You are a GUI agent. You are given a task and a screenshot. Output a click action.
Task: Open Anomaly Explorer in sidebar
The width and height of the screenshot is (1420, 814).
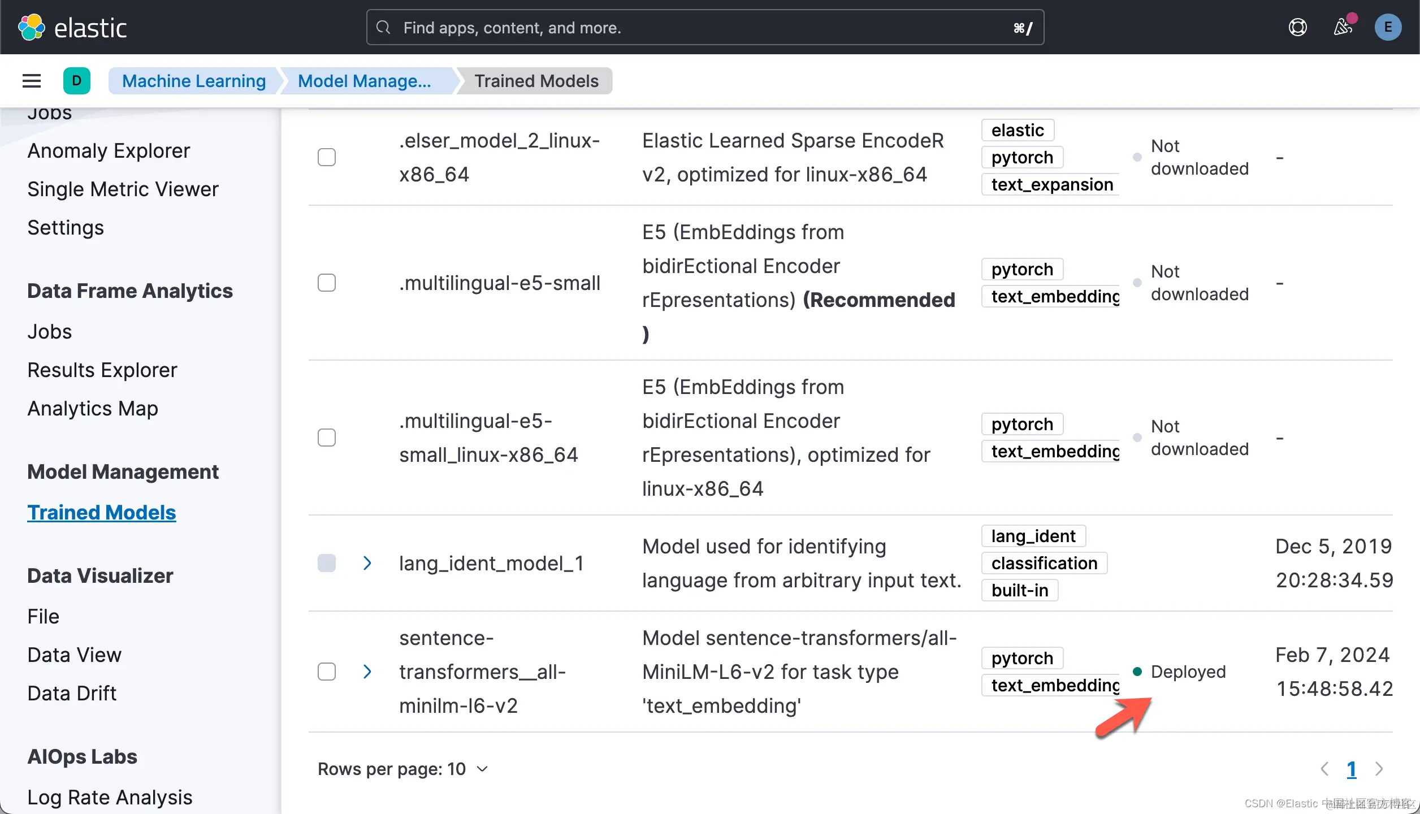(x=109, y=150)
